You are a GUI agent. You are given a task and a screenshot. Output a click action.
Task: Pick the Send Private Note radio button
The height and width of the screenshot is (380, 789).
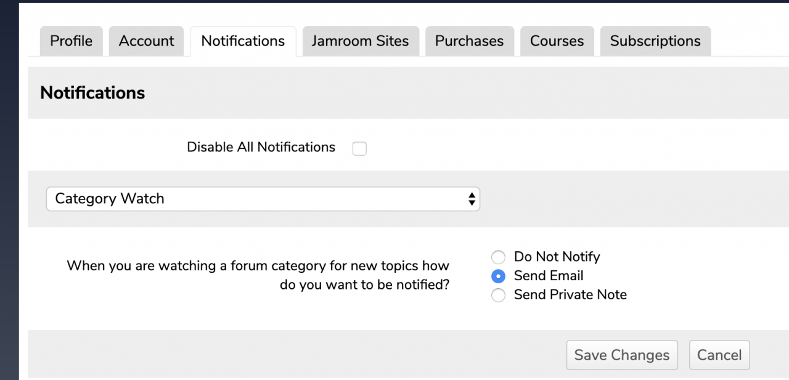point(498,296)
